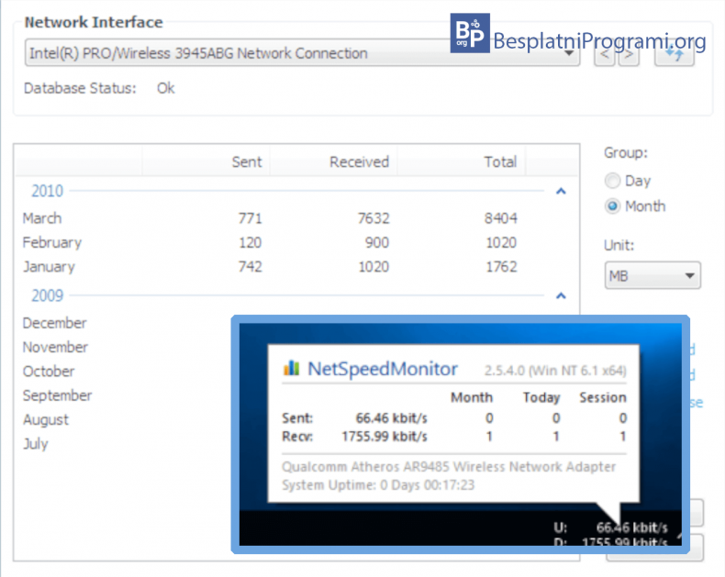The height and width of the screenshot is (577, 725).
Task: Click the 2010 year group label
Action: [x=47, y=191]
